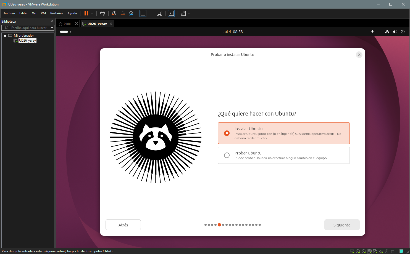Open the library search filter dropdown arrow
Screen dimensions: 410x254
[52, 28]
